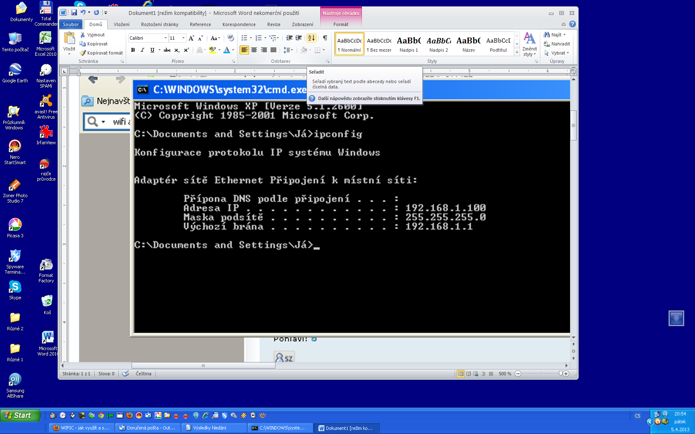Screen dimensions: 695x434
Task: Apply the Bez mezer style
Action: point(379,44)
